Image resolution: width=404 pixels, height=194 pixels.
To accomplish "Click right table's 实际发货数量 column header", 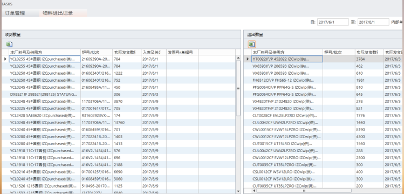I will pos(369,52).
